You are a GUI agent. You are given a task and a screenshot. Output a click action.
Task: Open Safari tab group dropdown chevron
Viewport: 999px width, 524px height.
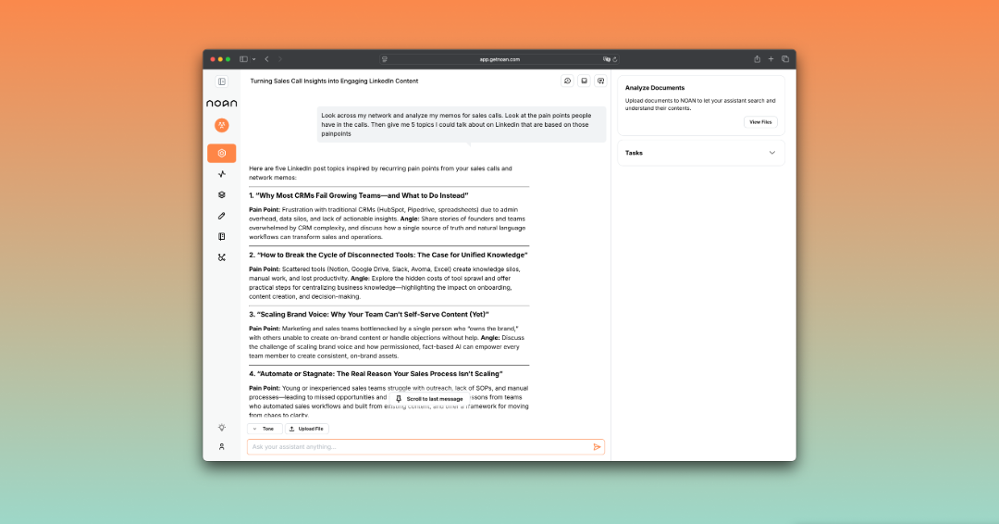click(x=253, y=59)
